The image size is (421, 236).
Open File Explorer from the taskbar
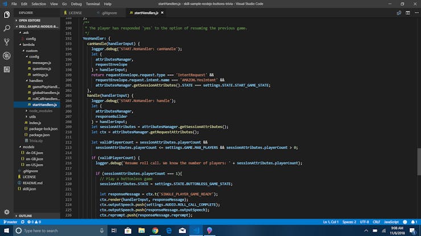(x=142, y=230)
